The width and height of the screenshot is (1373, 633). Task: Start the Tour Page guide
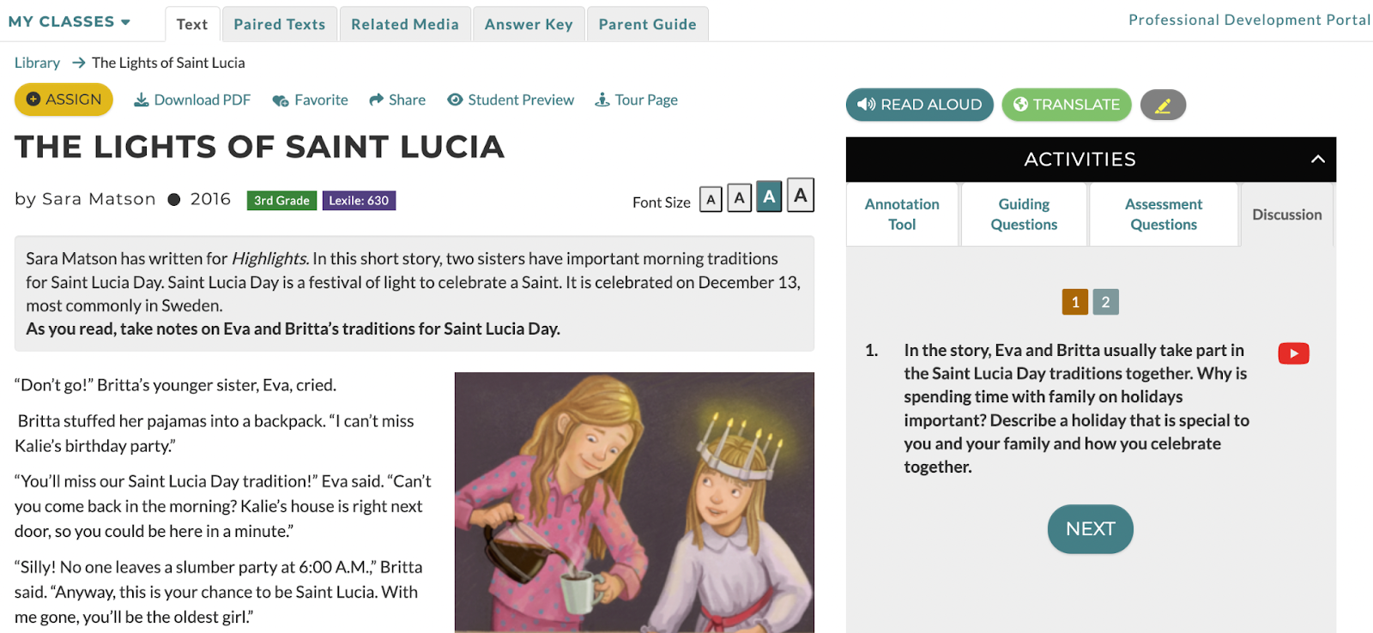point(636,100)
